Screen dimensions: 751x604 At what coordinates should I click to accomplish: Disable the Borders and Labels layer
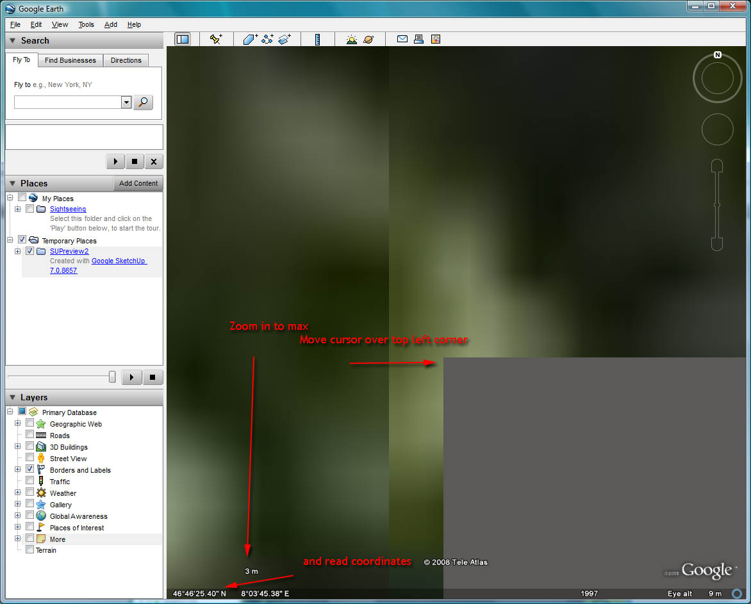tap(29, 469)
